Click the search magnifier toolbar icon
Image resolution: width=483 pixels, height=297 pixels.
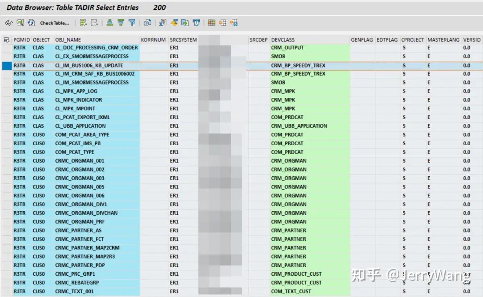20,23
